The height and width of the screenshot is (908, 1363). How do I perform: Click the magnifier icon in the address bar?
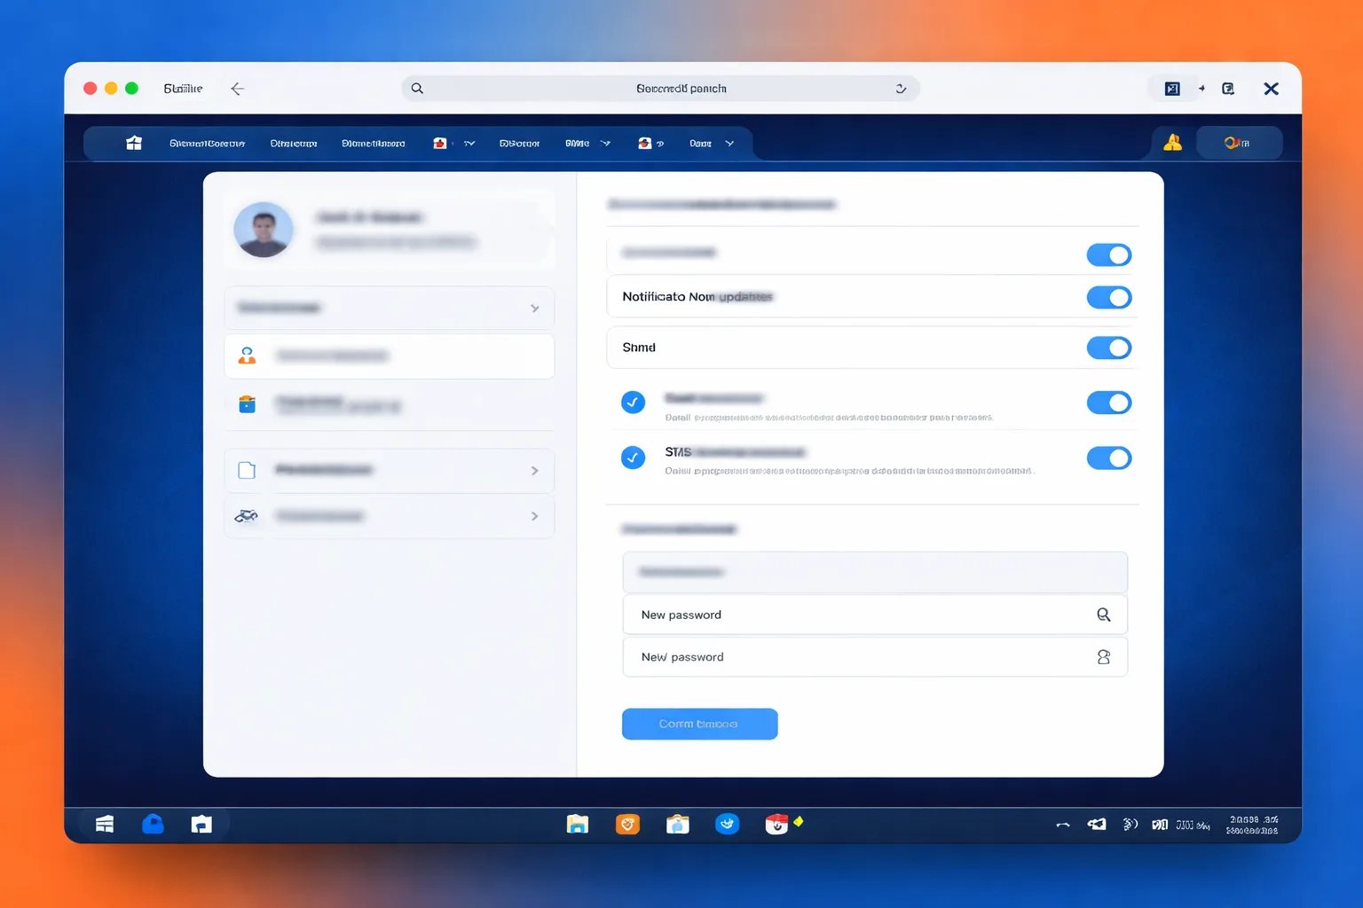pyautogui.click(x=417, y=89)
